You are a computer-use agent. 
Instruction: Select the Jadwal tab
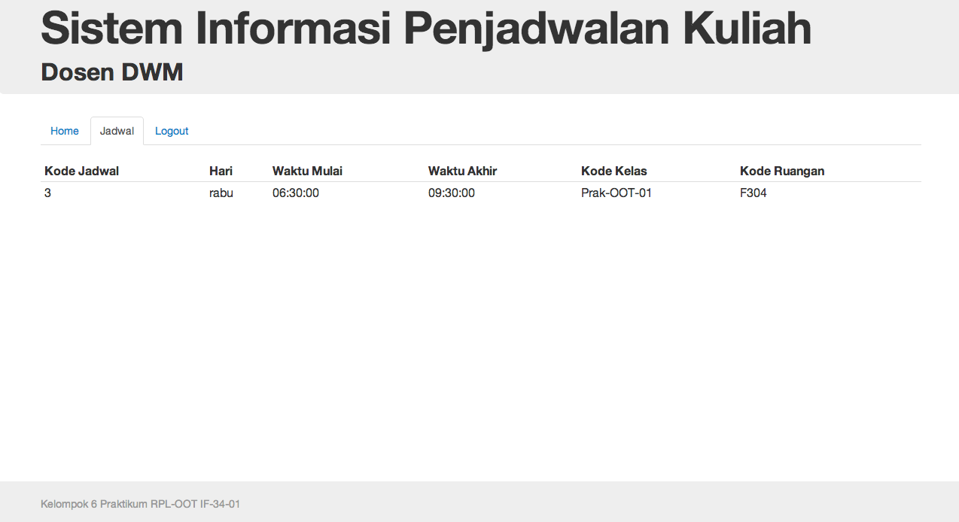click(x=117, y=130)
